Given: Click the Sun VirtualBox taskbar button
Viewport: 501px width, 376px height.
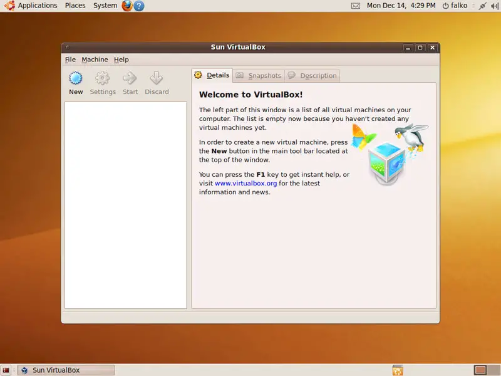Looking at the screenshot, I should [x=66, y=370].
